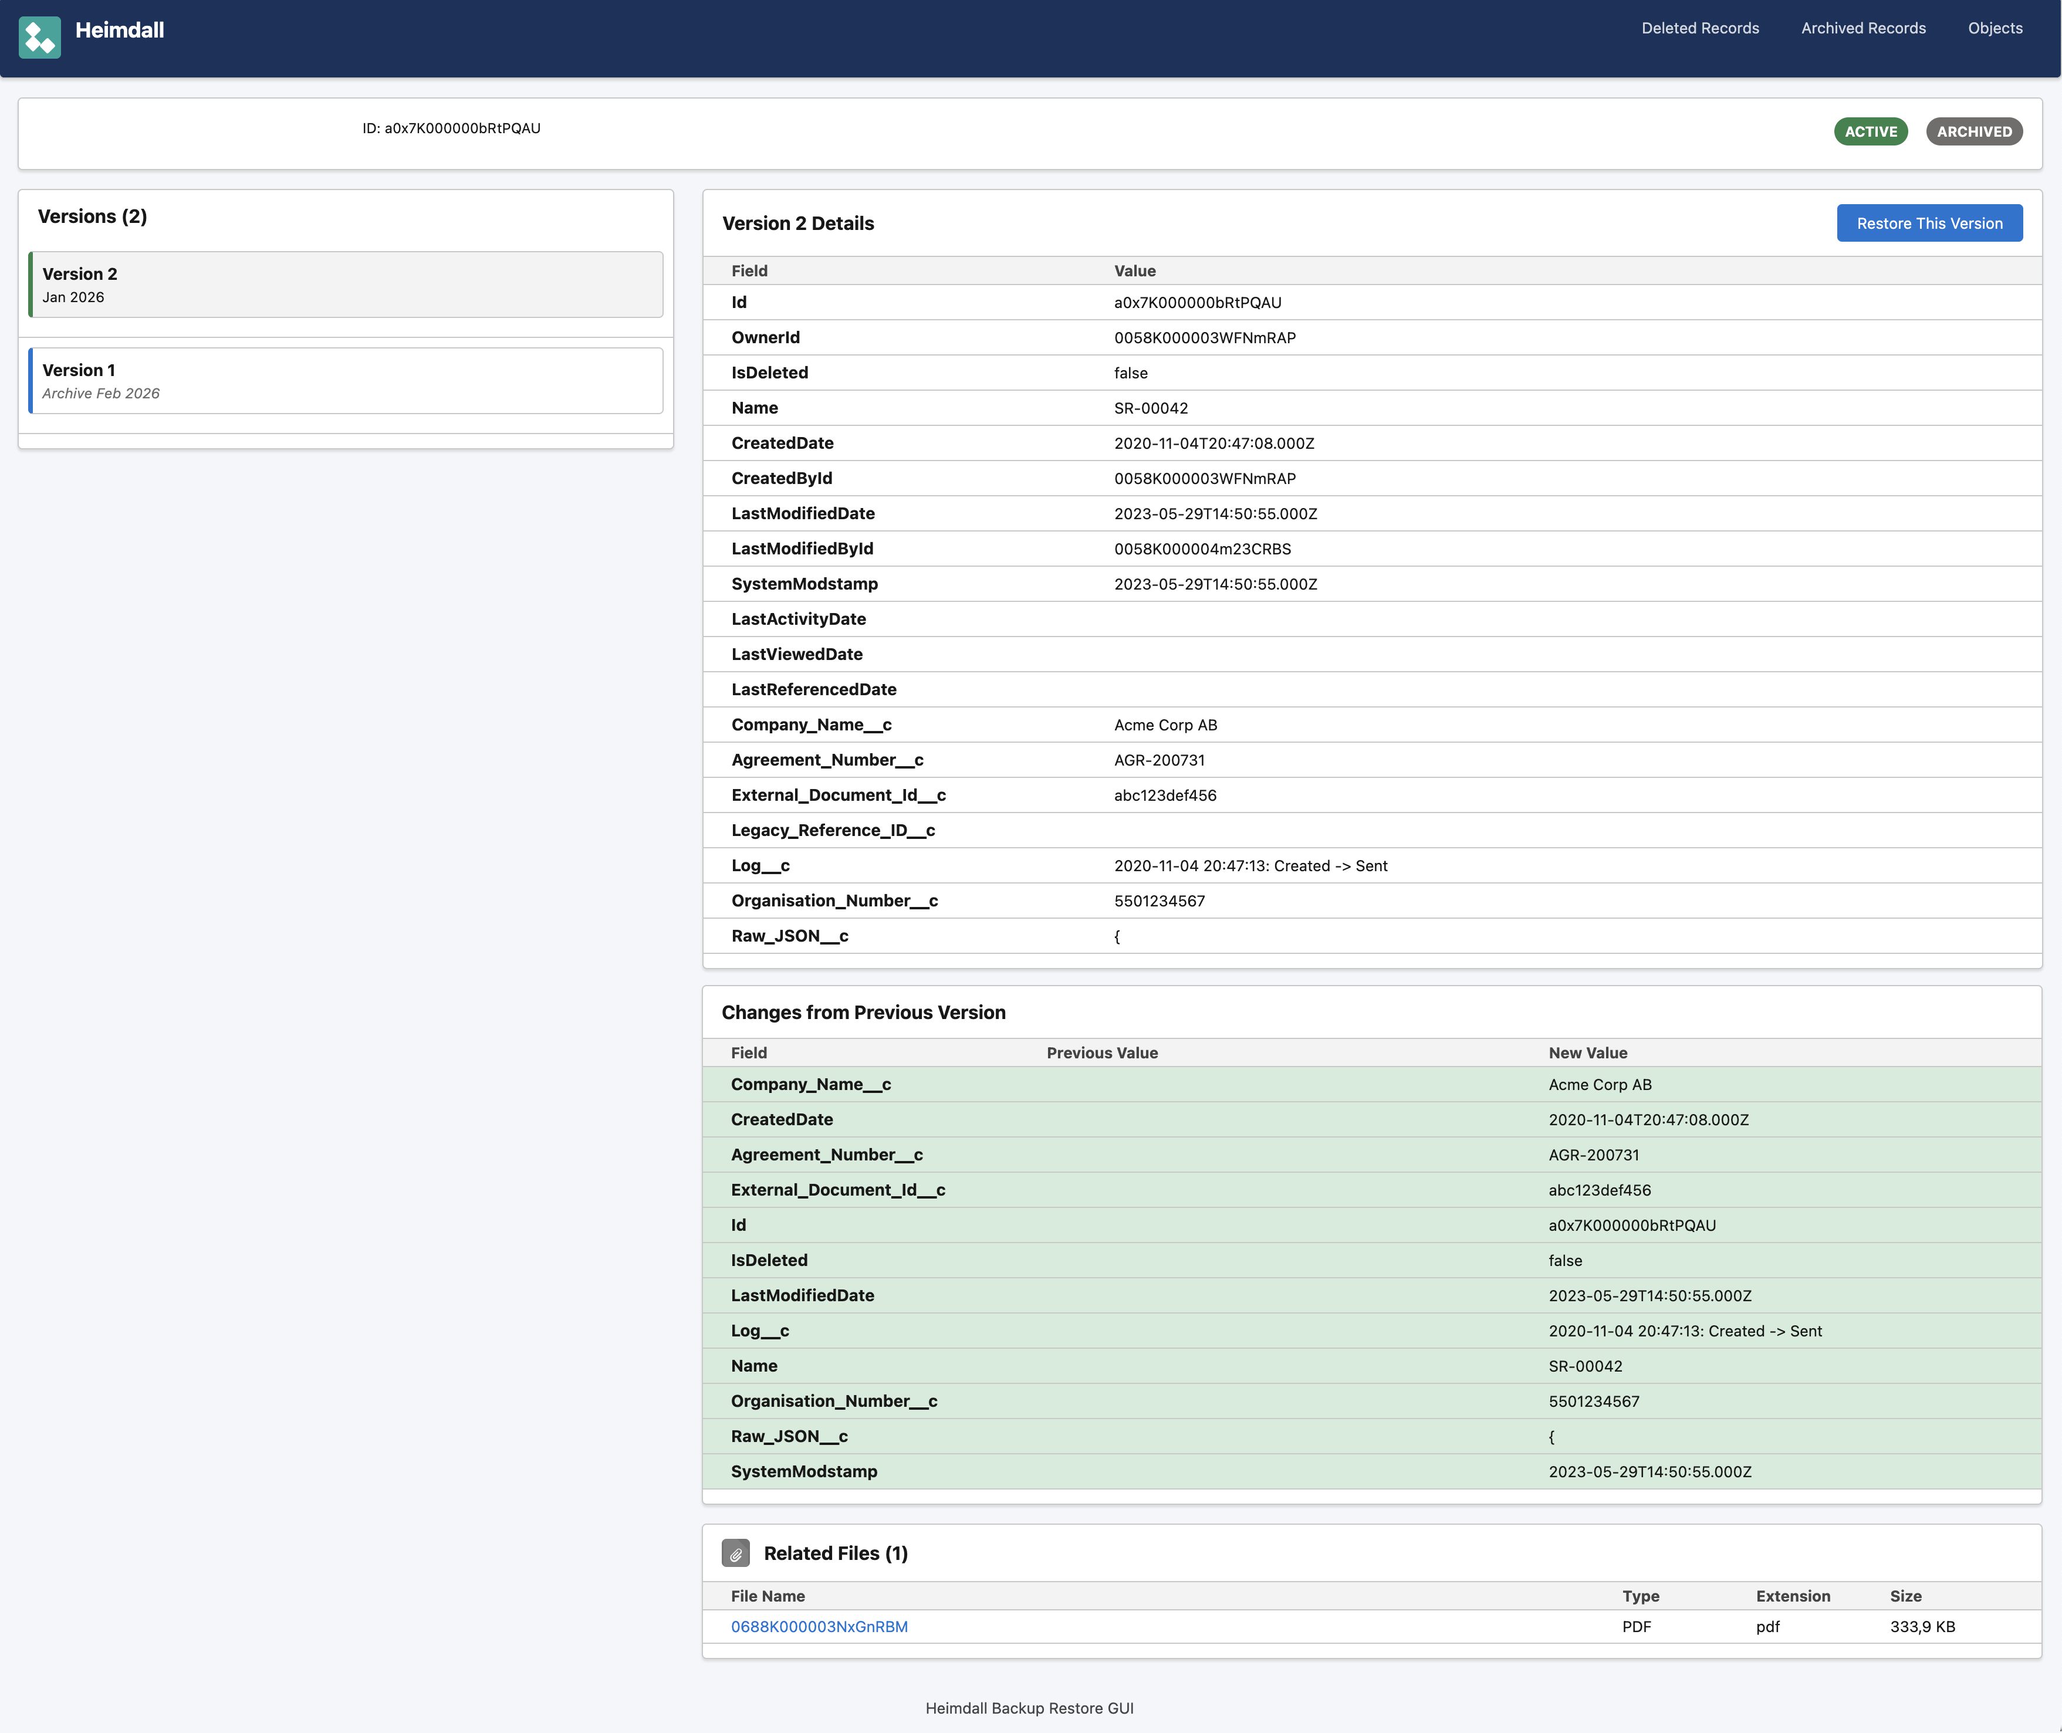2062x1733 pixels.
Task: Click the Raw_JSON__c value in Version Details
Action: (x=1117, y=936)
